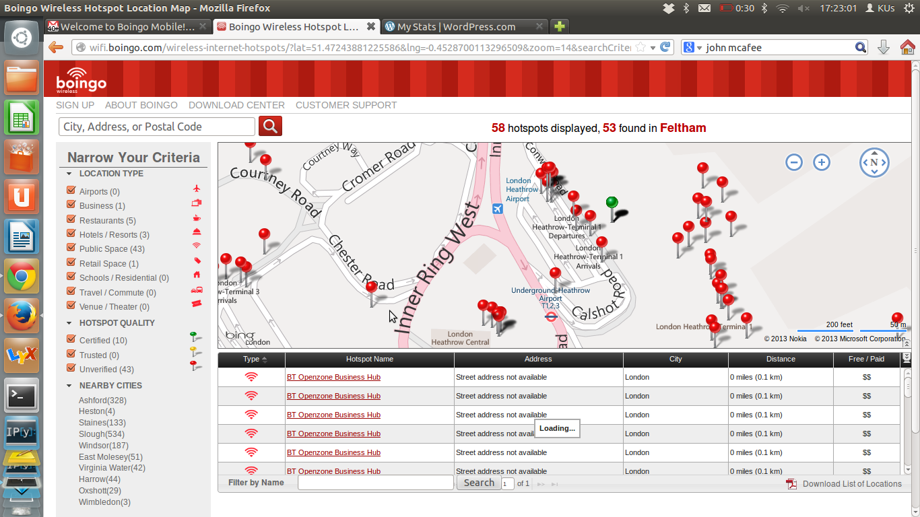Collapse the LOCATION TYPE section
Screen dimensions: 920x517
pos(69,174)
